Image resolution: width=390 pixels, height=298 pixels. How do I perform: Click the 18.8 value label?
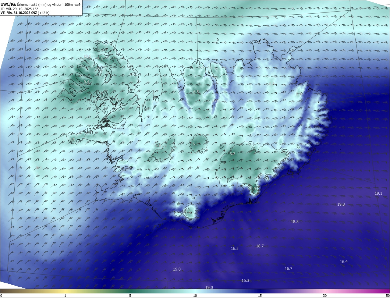coord(295,222)
